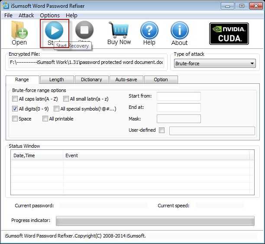Click the Date,Time column header
Image resolution: width=265 pixels, height=244 pixels.
point(37,155)
